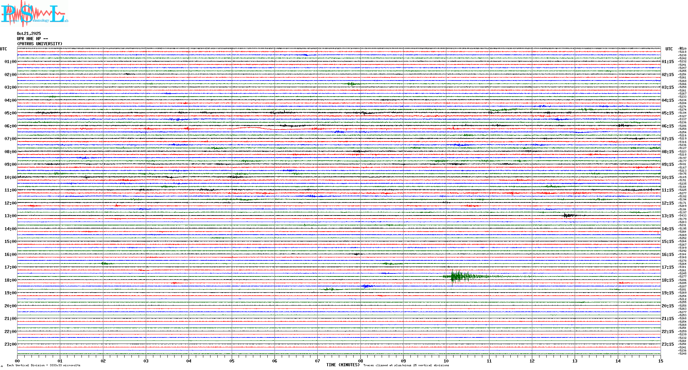Select the 06:00 hour label on left
This screenshot has width=688, height=370.
click(11, 126)
